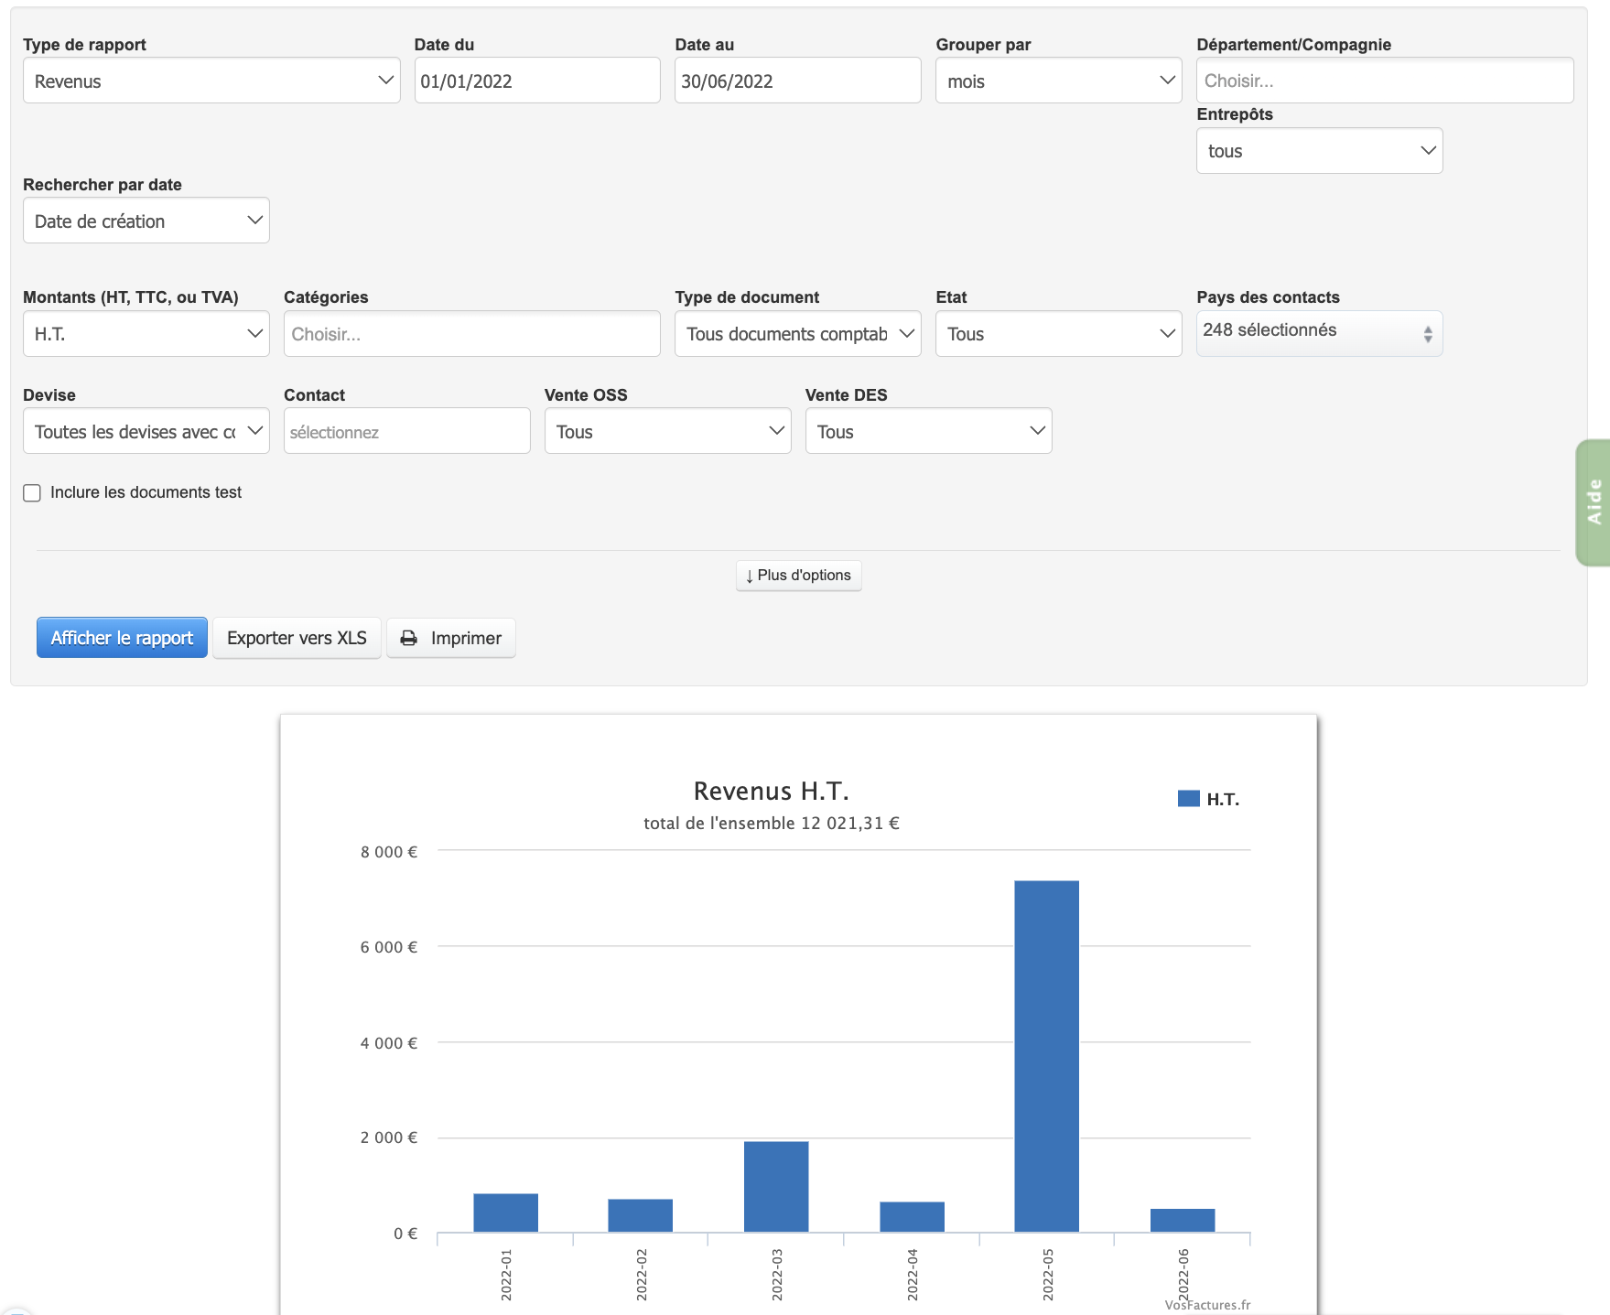
Task: Open the Aide side tab
Action: point(1594,502)
